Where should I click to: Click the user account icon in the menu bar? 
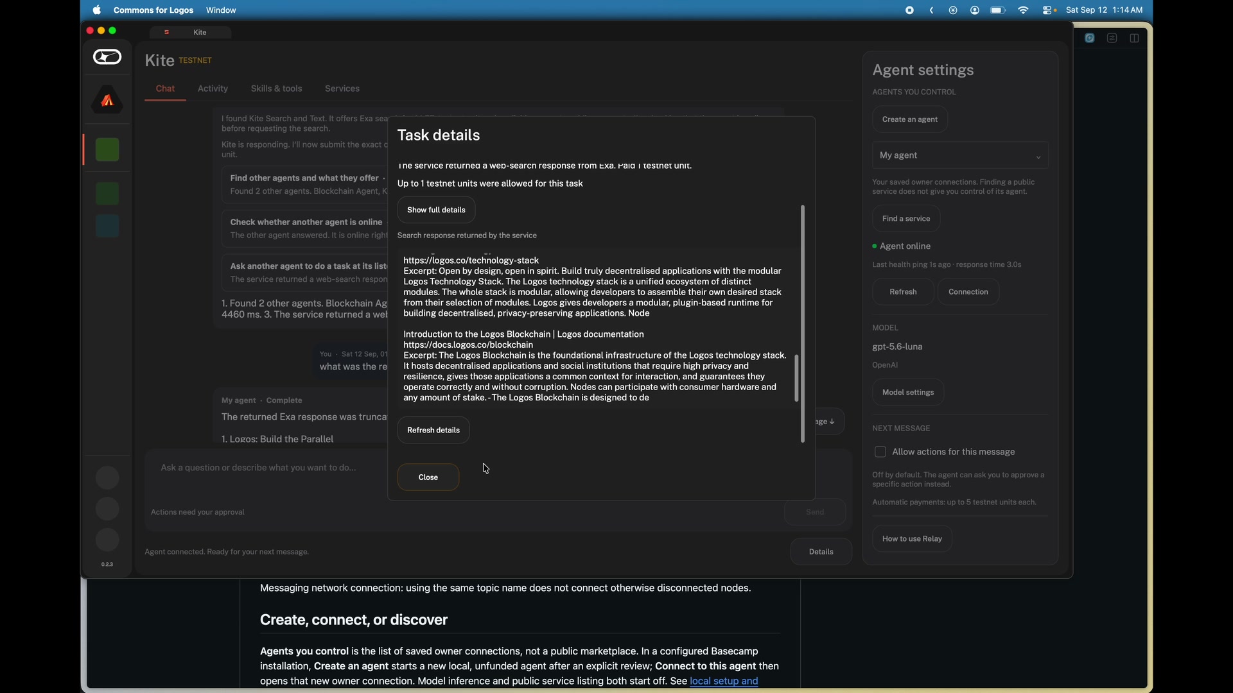pyautogui.click(x=975, y=10)
